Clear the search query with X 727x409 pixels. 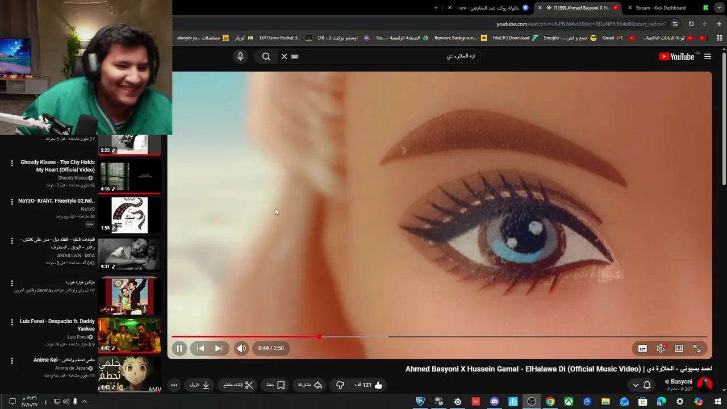click(285, 56)
